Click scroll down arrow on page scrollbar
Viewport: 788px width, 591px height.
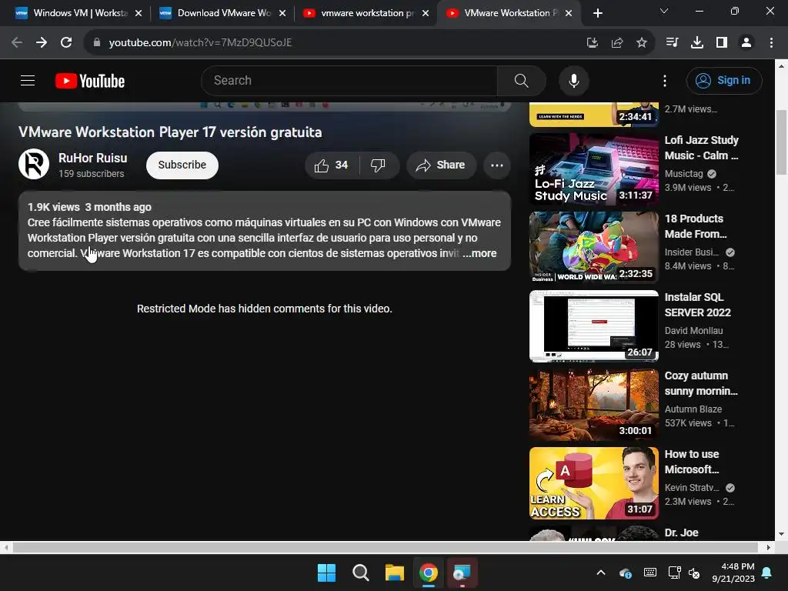click(x=781, y=534)
